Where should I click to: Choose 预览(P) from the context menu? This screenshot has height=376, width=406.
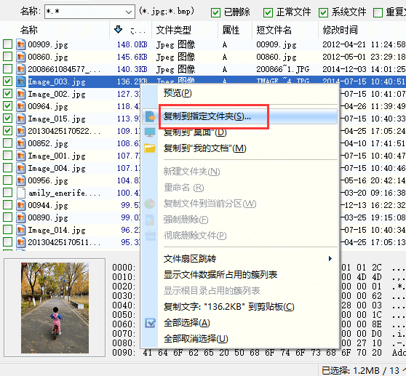(178, 92)
